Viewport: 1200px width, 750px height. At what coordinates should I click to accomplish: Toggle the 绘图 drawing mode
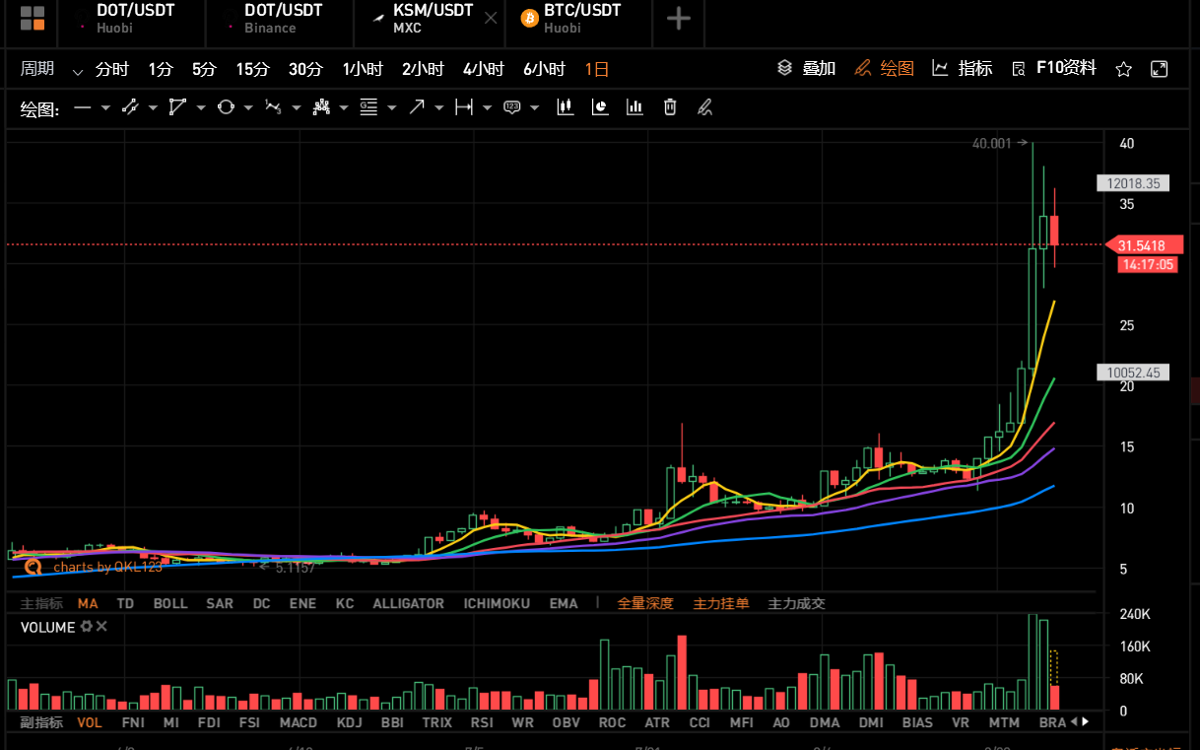(x=884, y=69)
